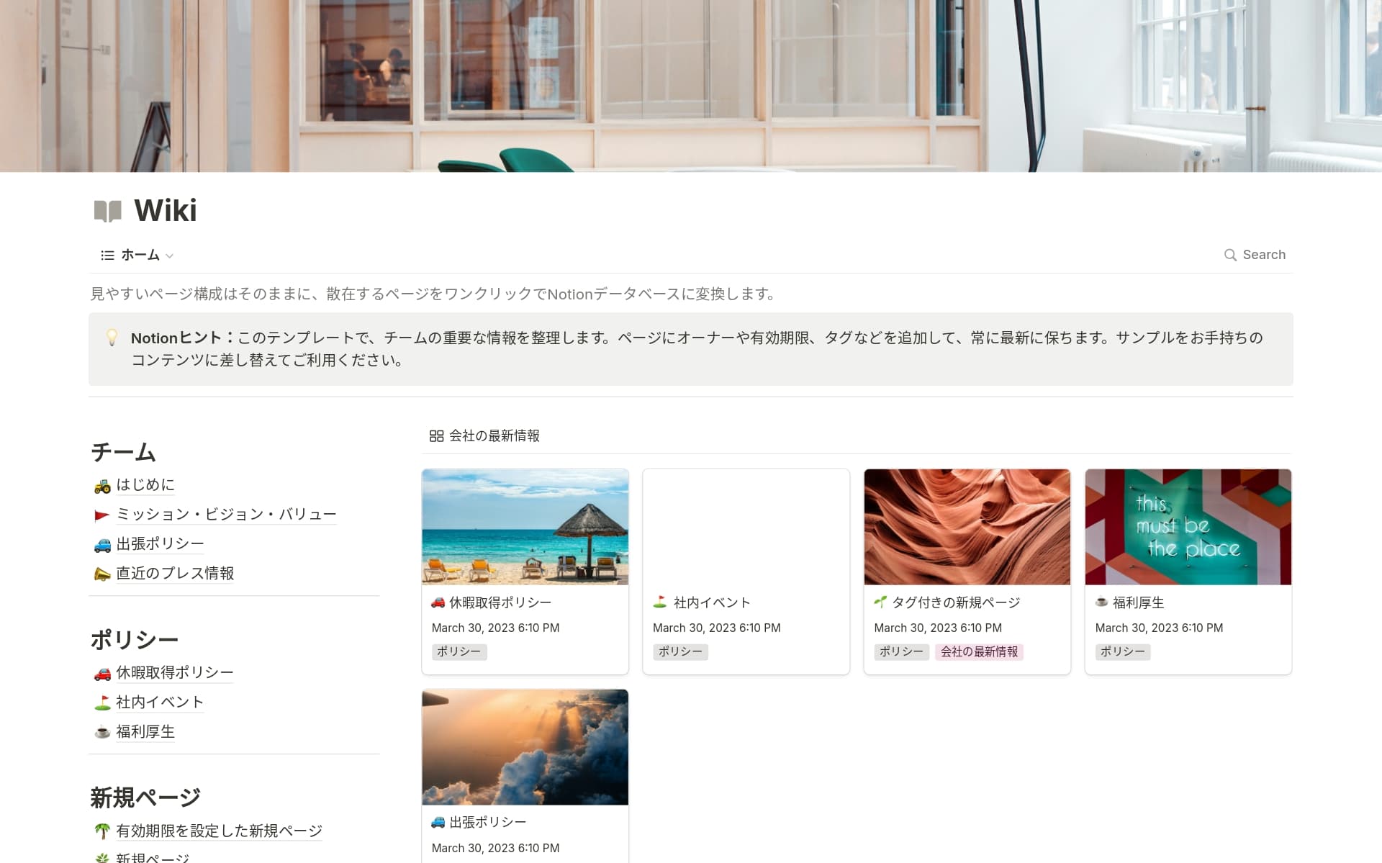Click the megaphone icon before 直近のプレス情報
Image resolution: width=1382 pixels, height=863 pixels.
click(101, 573)
